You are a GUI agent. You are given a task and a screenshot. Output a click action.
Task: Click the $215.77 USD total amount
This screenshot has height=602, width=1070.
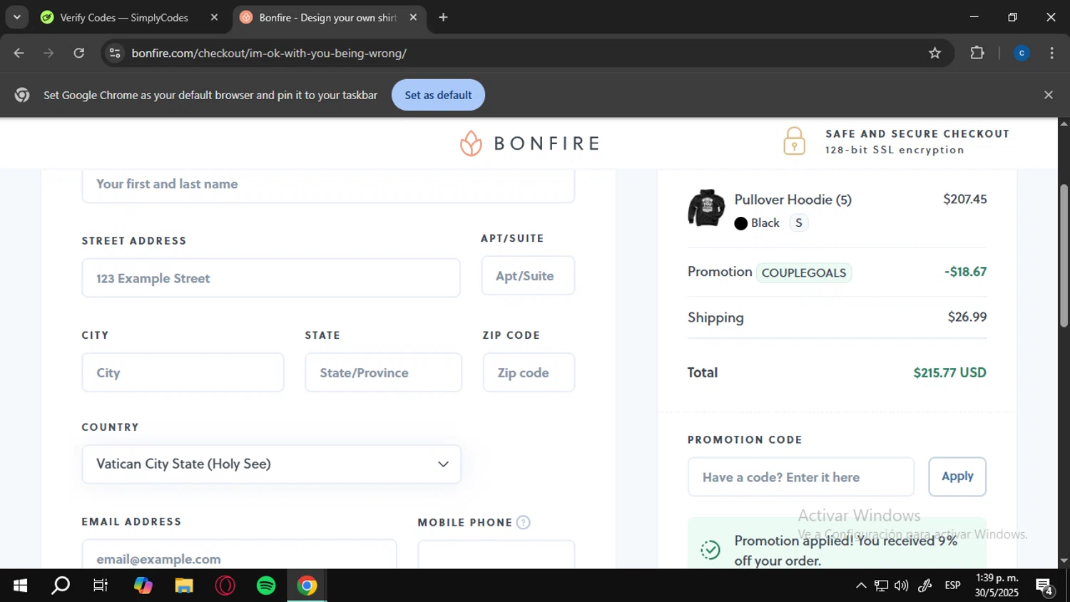coord(949,372)
